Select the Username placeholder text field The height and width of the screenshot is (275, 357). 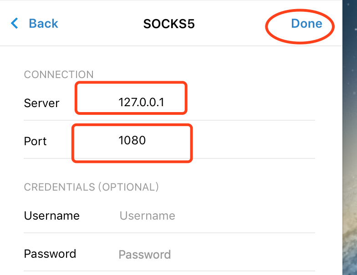[x=147, y=216]
